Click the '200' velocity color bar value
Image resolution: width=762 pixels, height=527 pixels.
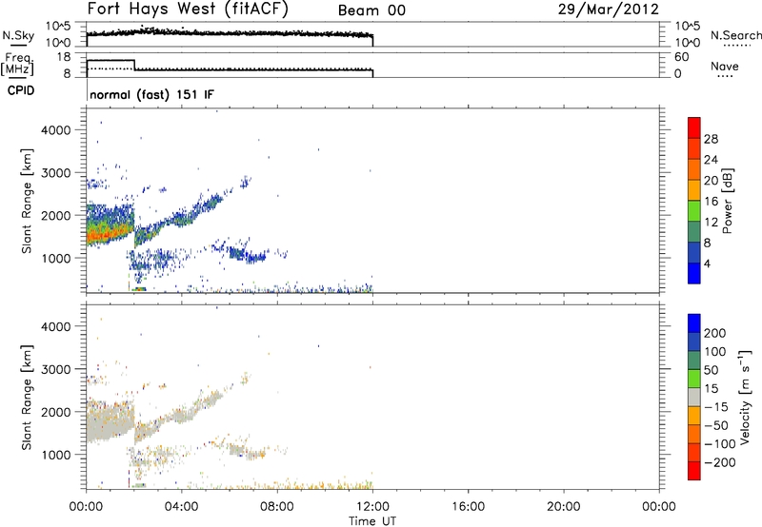tap(715, 333)
